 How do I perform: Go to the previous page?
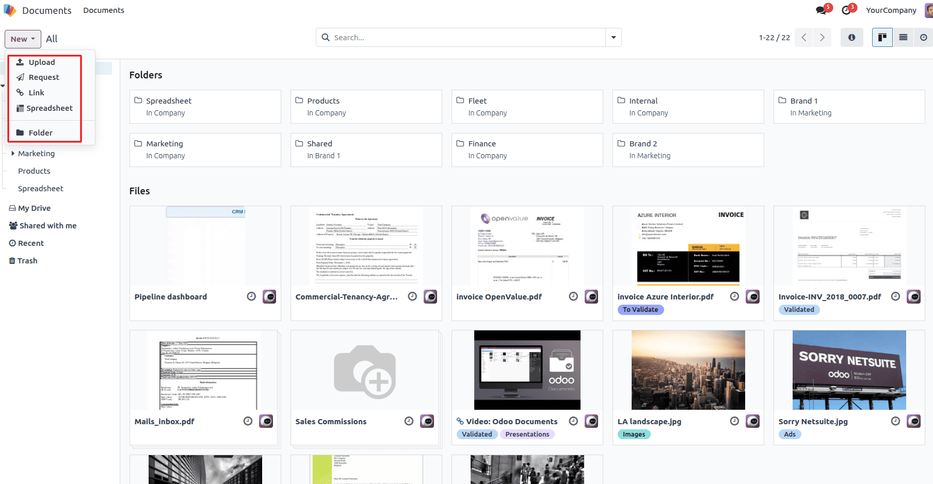click(x=804, y=38)
